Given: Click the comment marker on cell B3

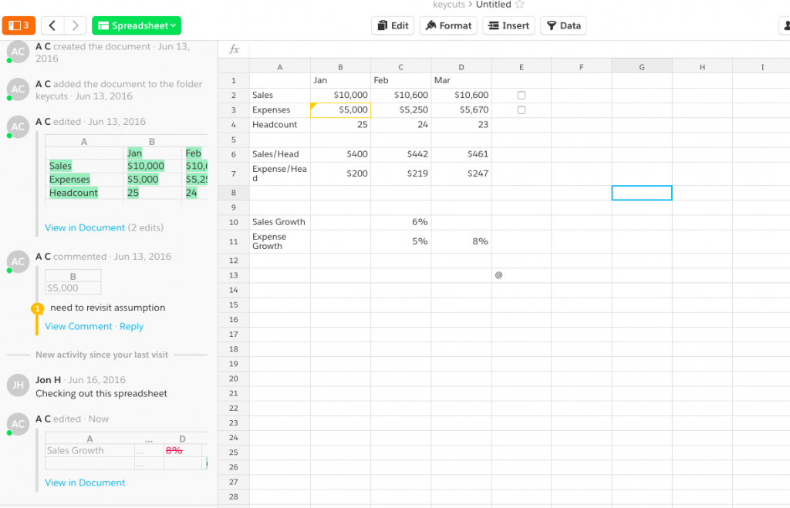Looking at the screenshot, I should pyautogui.click(x=313, y=106).
